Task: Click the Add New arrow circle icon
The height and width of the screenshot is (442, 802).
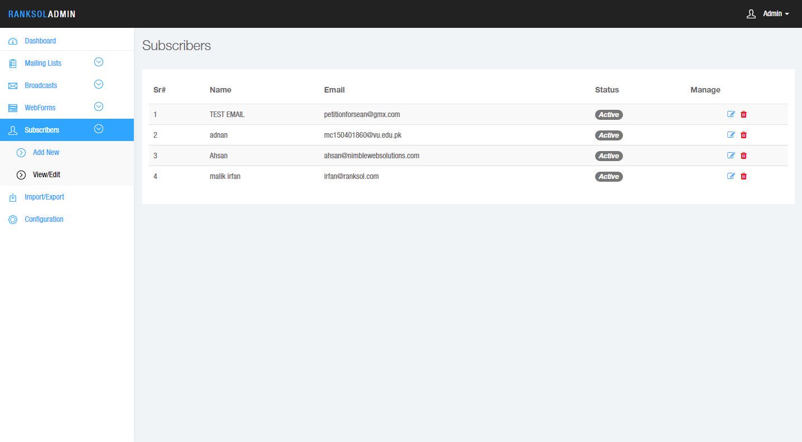Action: click(x=21, y=153)
